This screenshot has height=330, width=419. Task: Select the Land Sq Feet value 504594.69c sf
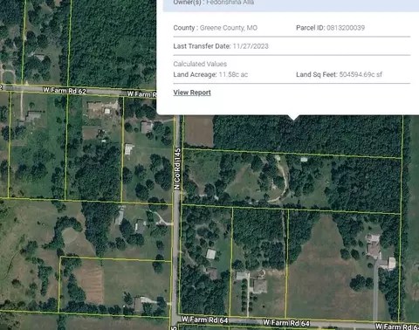click(x=361, y=75)
